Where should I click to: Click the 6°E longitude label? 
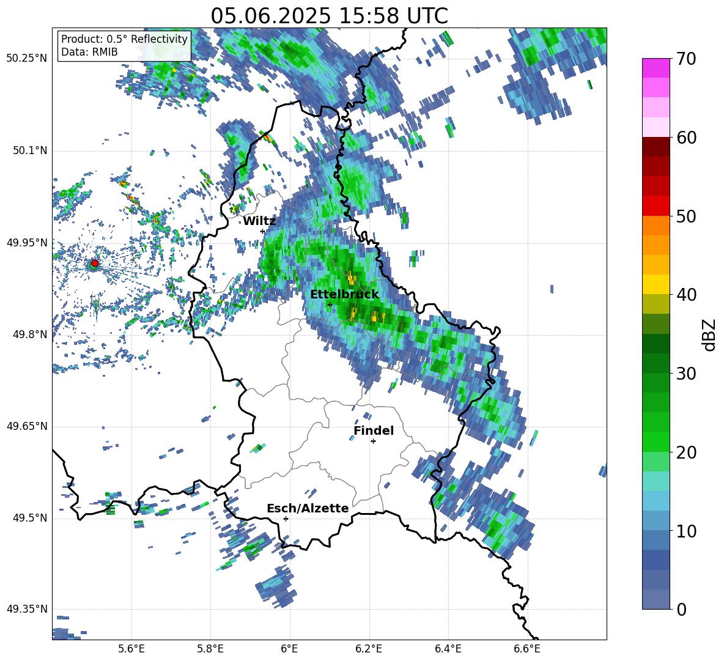pyautogui.click(x=289, y=649)
